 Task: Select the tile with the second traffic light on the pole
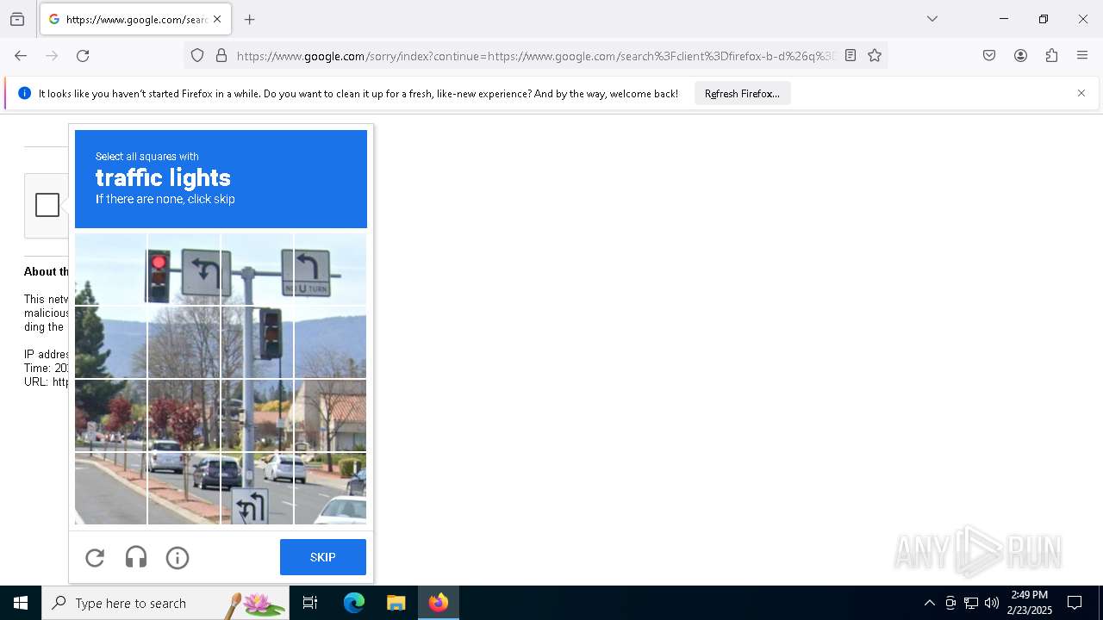[257, 343]
